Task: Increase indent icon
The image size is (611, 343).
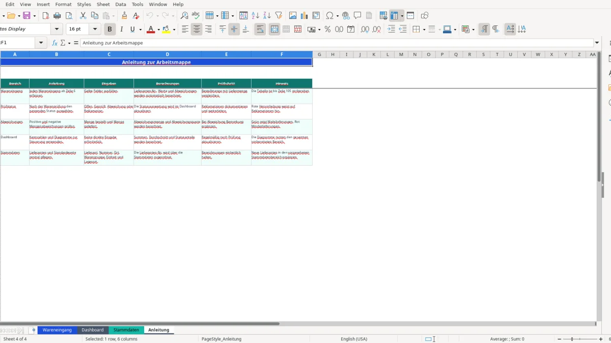Action: (391, 29)
